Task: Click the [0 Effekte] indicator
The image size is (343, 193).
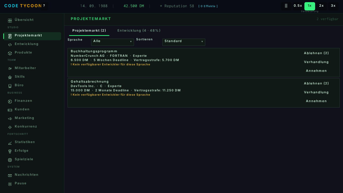Action: 208,6
